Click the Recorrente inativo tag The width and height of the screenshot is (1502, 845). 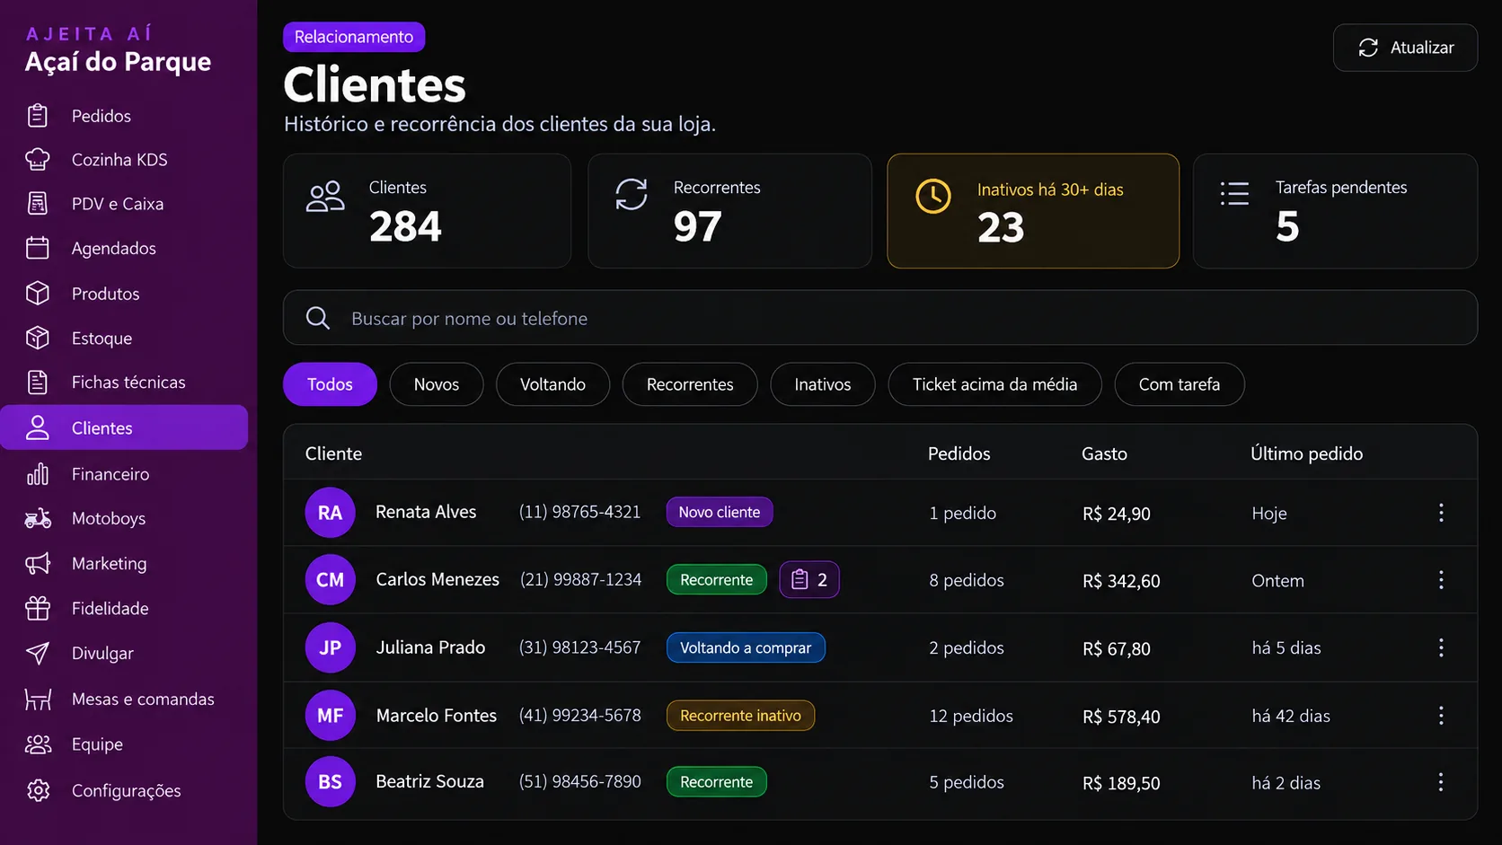pos(740,716)
